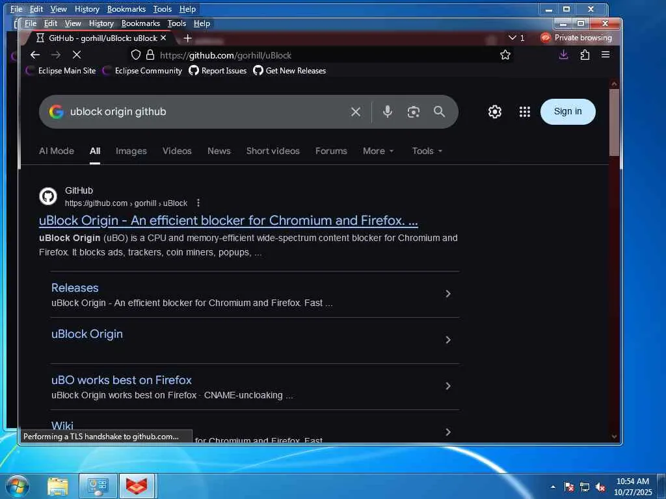Image resolution: width=666 pixels, height=499 pixels.
Task: Open Control Panel taskbar icon
Action: 98,486
